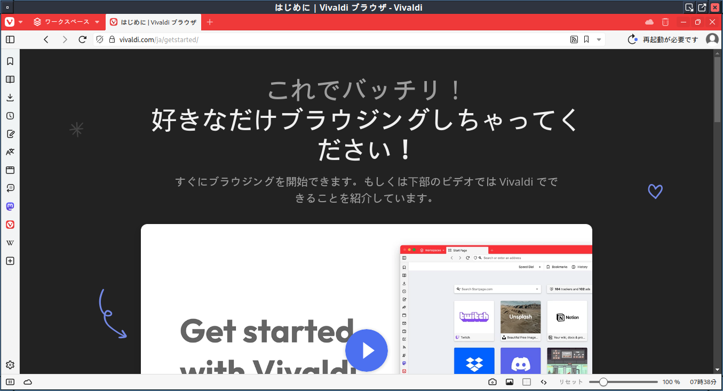Click the 再起動が必要です restart button
Image resolution: width=723 pixels, height=391 pixels.
coord(663,39)
